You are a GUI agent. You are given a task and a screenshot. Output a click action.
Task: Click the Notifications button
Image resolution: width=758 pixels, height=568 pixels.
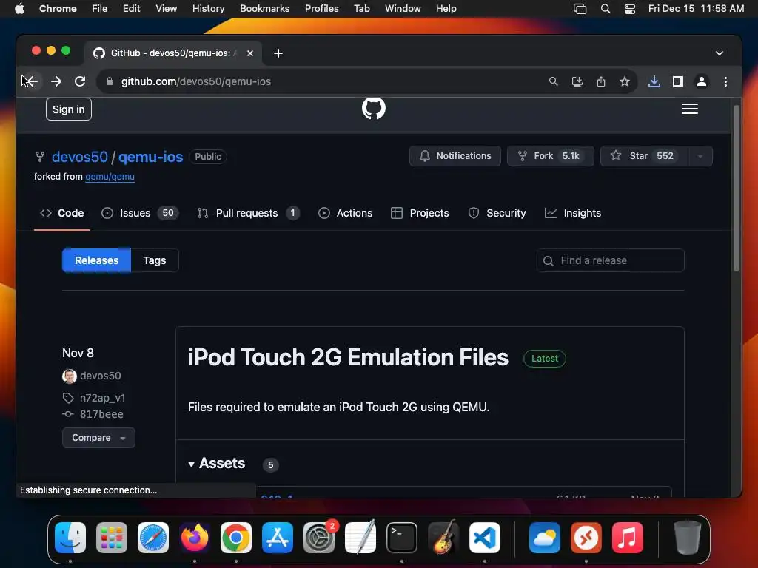coord(455,156)
